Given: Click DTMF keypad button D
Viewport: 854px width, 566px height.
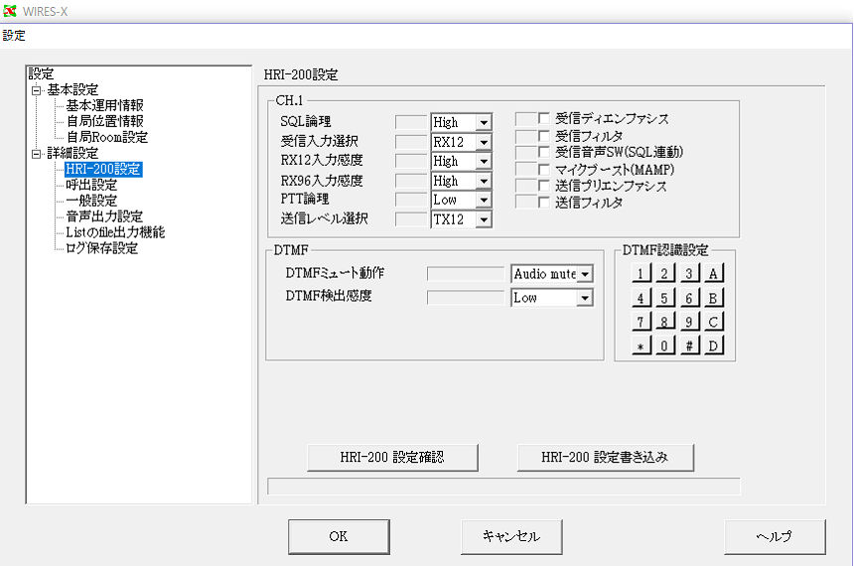Looking at the screenshot, I should 713,346.
